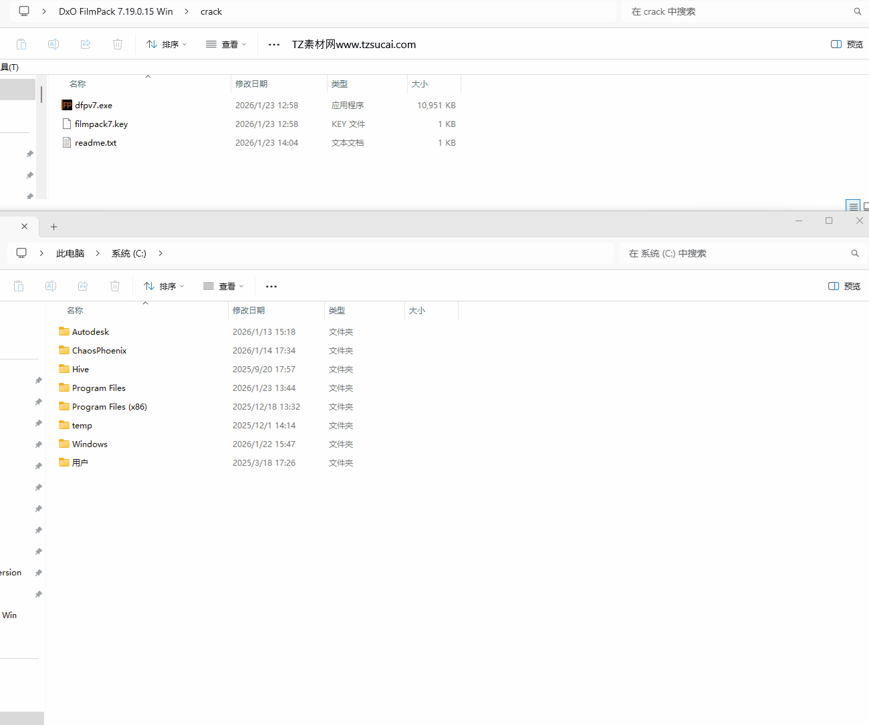Viewport: 869px width, 725px height.
Task: Click the Windows folder icon
Action: pyautogui.click(x=64, y=444)
